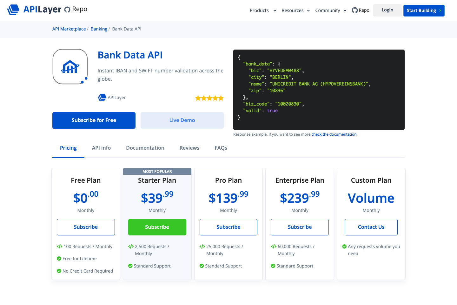Click the checkmark beside No Credit Card Required
This screenshot has width=457, height=305.
tap(59, 271)
